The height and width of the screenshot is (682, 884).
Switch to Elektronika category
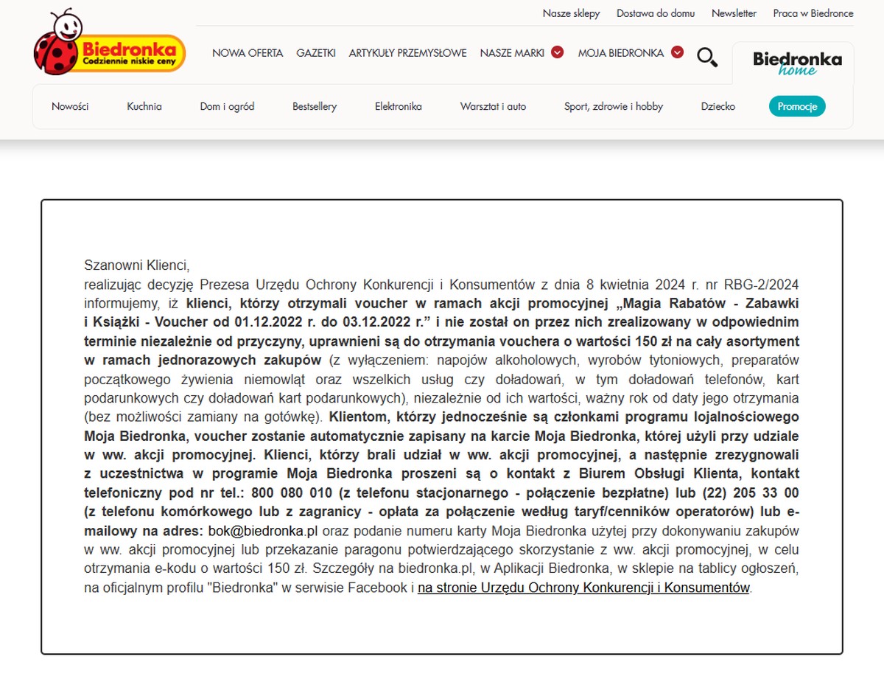(399, 106)
